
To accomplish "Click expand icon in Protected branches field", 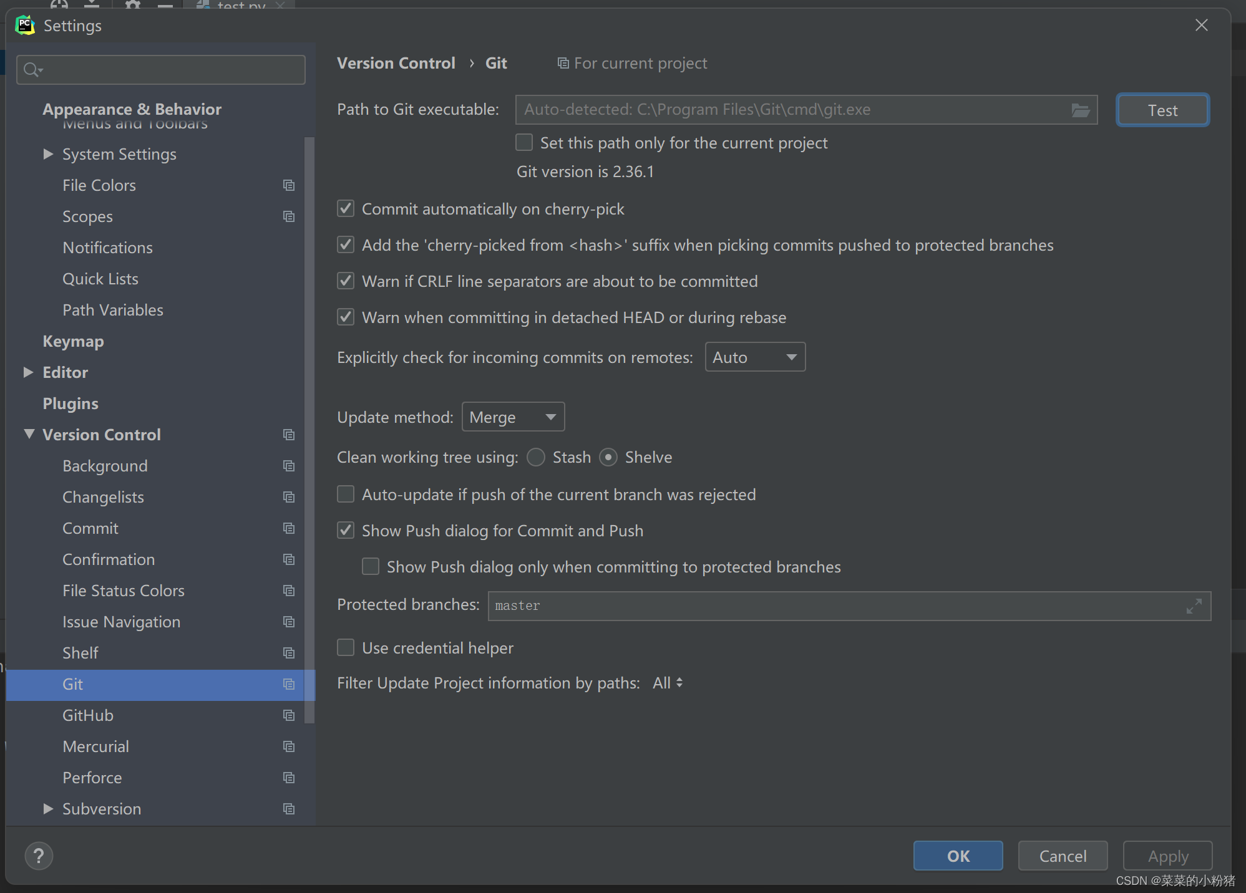I will pos(1194,606).
